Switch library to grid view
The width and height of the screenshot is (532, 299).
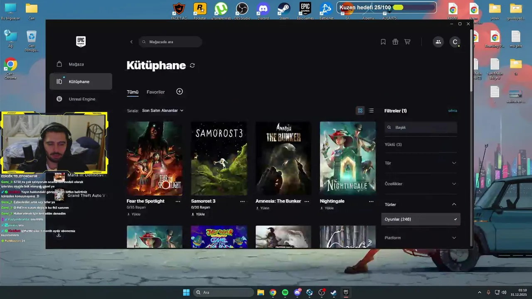click(360, 110)
